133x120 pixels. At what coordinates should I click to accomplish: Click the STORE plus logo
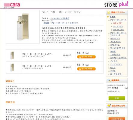pyautogui.click(x=116, y=4)
